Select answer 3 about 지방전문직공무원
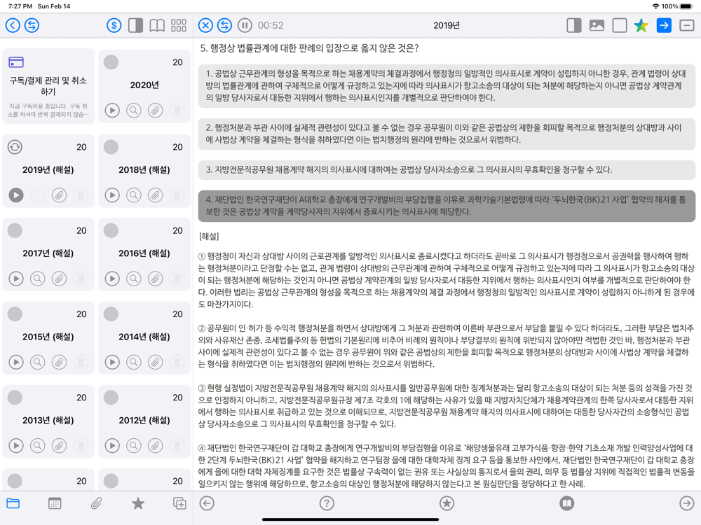Screen dimensions: 701x525 [x=447, y=169]
